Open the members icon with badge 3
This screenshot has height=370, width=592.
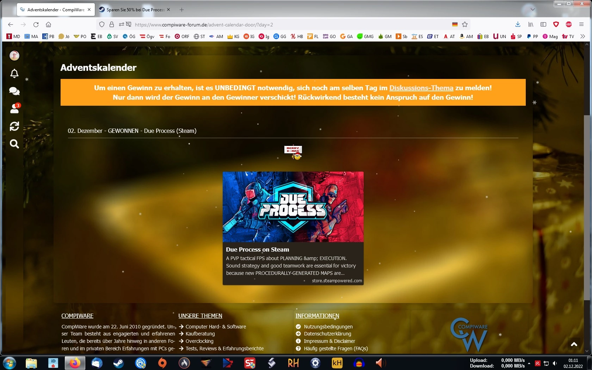15,108
